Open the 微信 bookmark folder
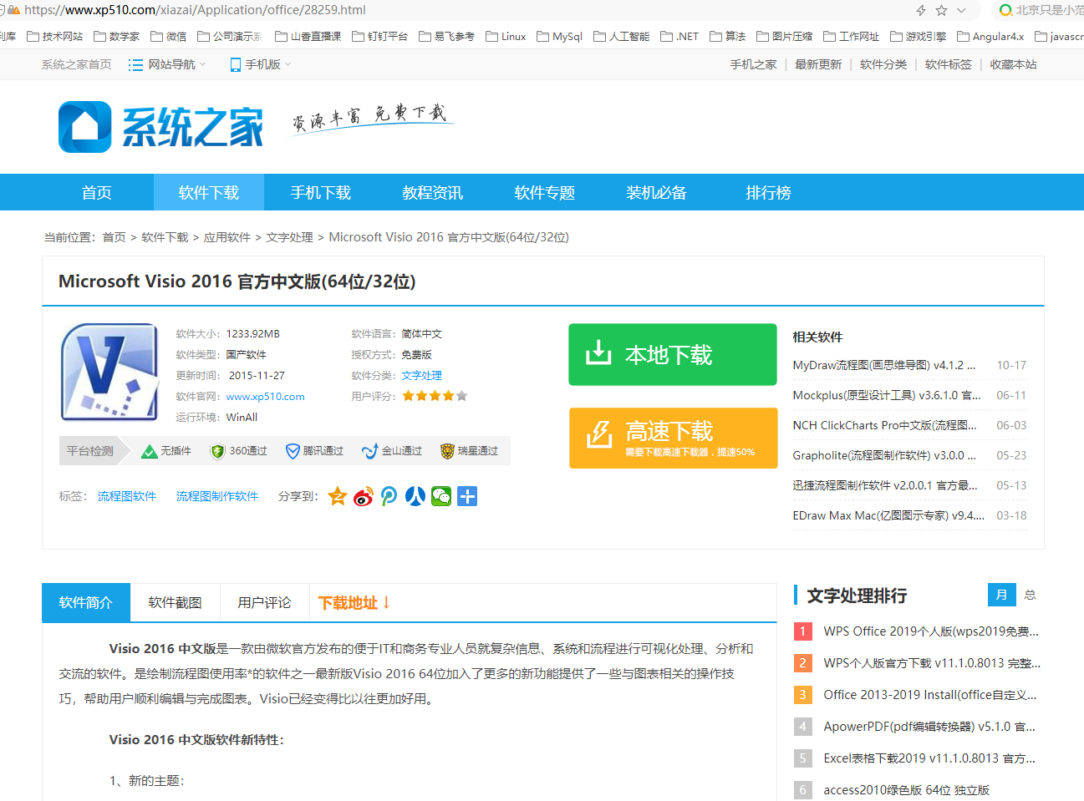The image size is (1084, 801). coord(169,37)
